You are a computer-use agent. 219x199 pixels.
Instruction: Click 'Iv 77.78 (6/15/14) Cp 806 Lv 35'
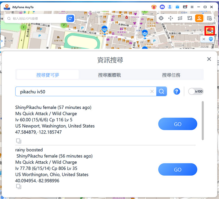click(46, 168)
